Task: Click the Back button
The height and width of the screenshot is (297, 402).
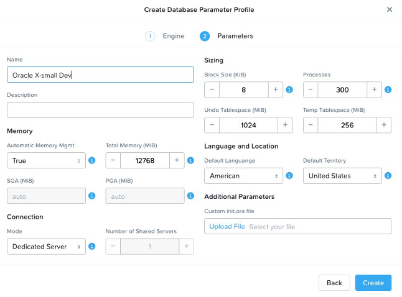Action: (x=334, y=283)
